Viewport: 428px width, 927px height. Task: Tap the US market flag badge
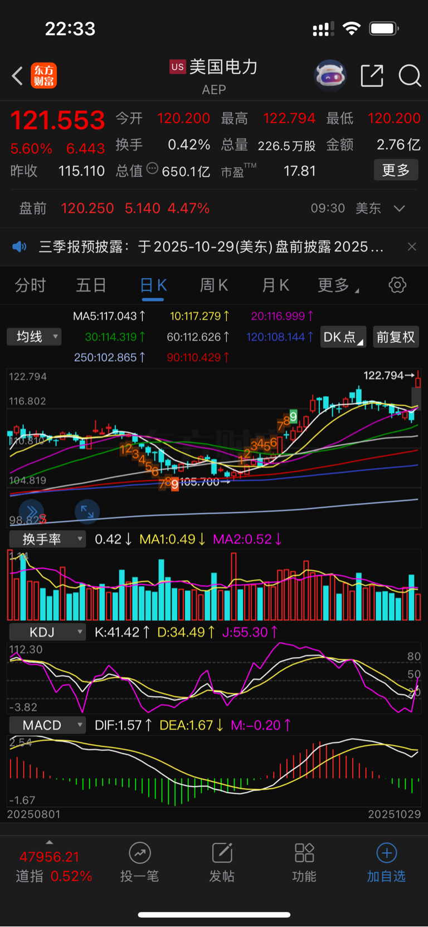coord(178,67)
